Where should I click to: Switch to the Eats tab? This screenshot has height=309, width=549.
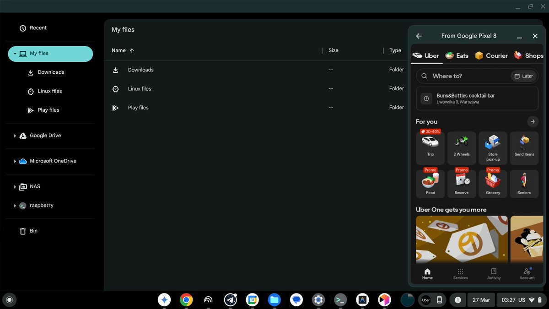click(x=457, y=55)
